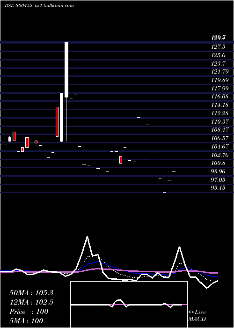Click the ns1.bullkhan.com watermark text
This screenshot has width=234, height=328.
(54, 6)
